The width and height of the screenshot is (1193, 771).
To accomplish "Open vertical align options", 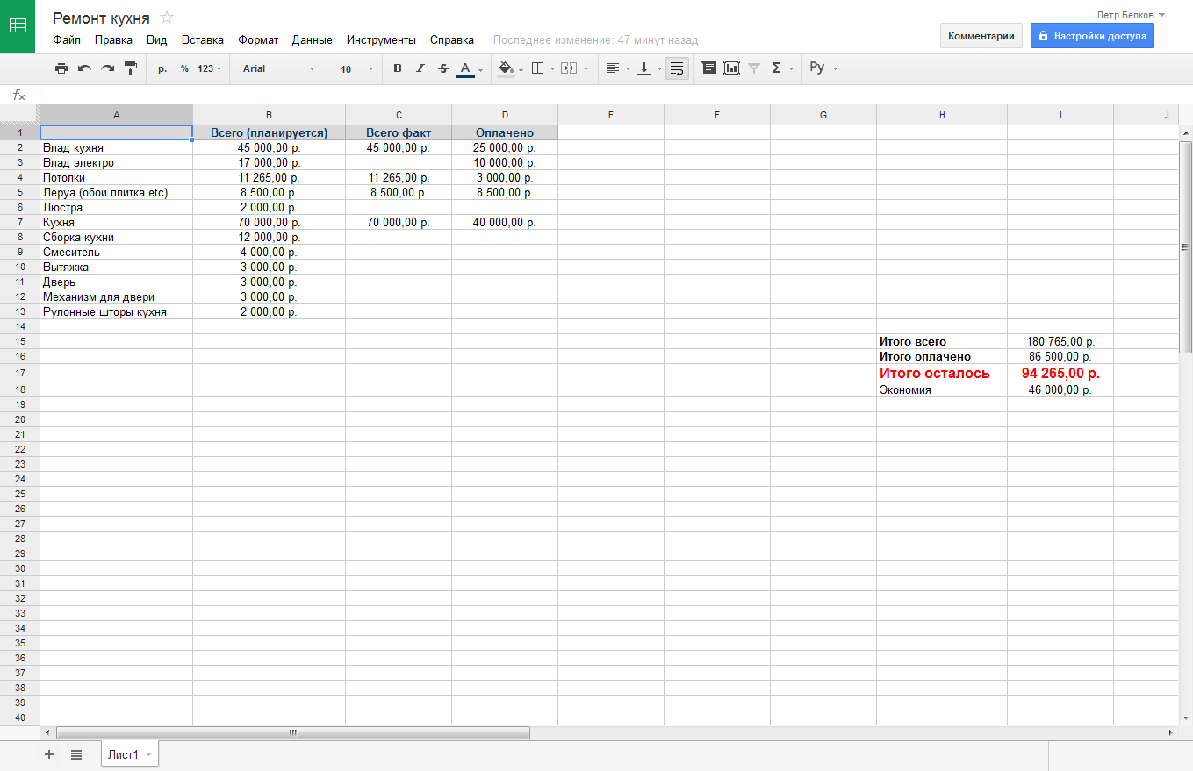I will click(649, 68).
